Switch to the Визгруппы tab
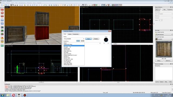Viewport: 173px width, 97px height. 76,34
